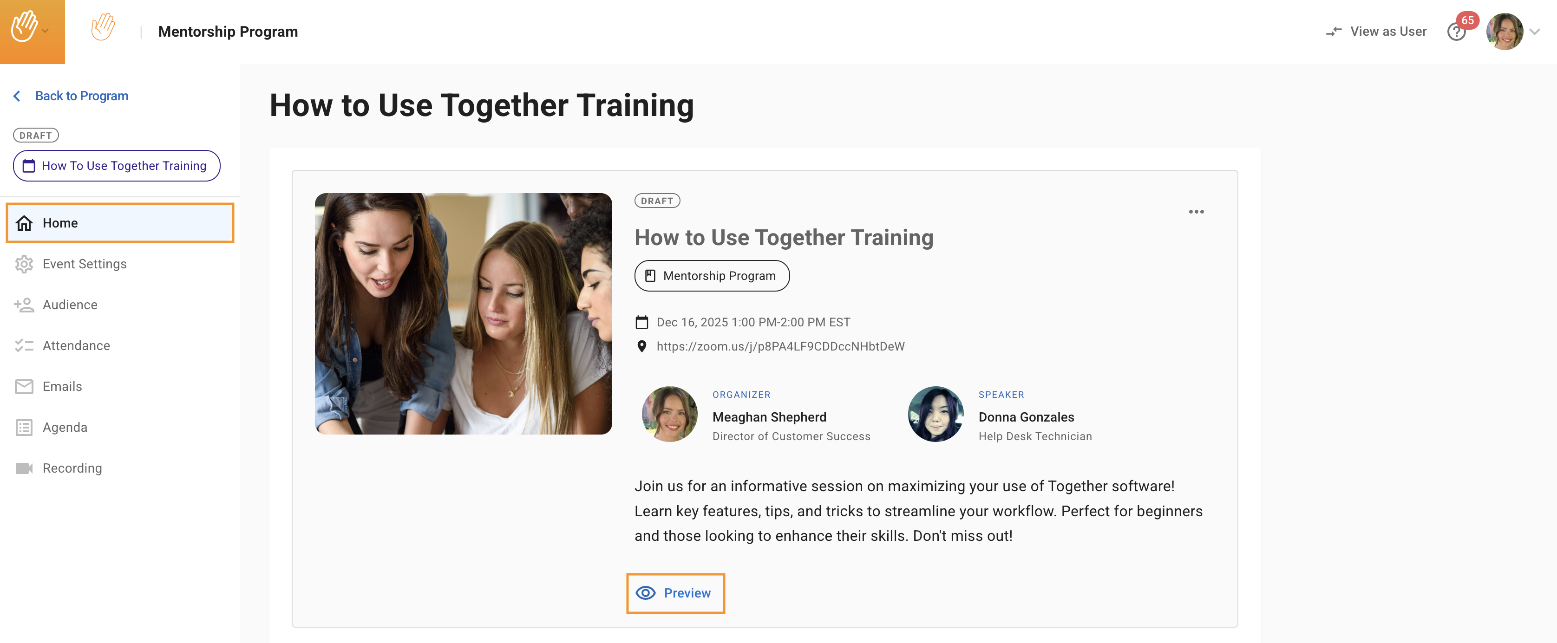Expand the user profile dropdown chevron
The image size is (1557, 643).
pos(1535,32)
